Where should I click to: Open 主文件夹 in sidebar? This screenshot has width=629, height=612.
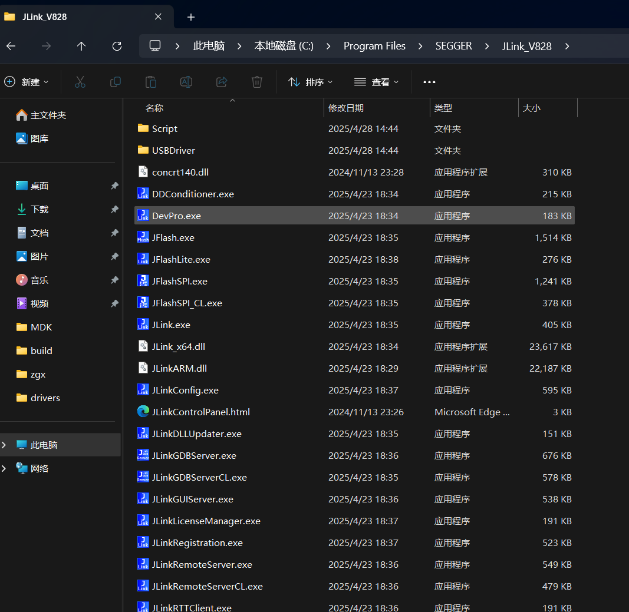coord(41,115)
